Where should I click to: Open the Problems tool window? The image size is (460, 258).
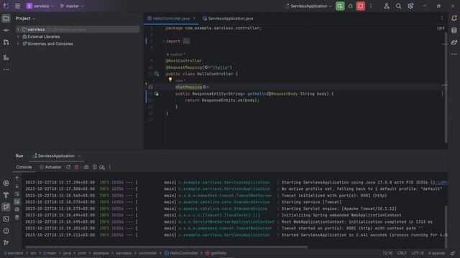[x=6, y=231]
